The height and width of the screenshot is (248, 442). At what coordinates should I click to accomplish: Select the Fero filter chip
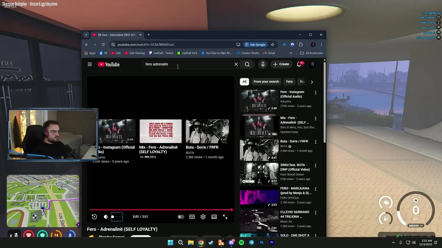click(289, 82)
